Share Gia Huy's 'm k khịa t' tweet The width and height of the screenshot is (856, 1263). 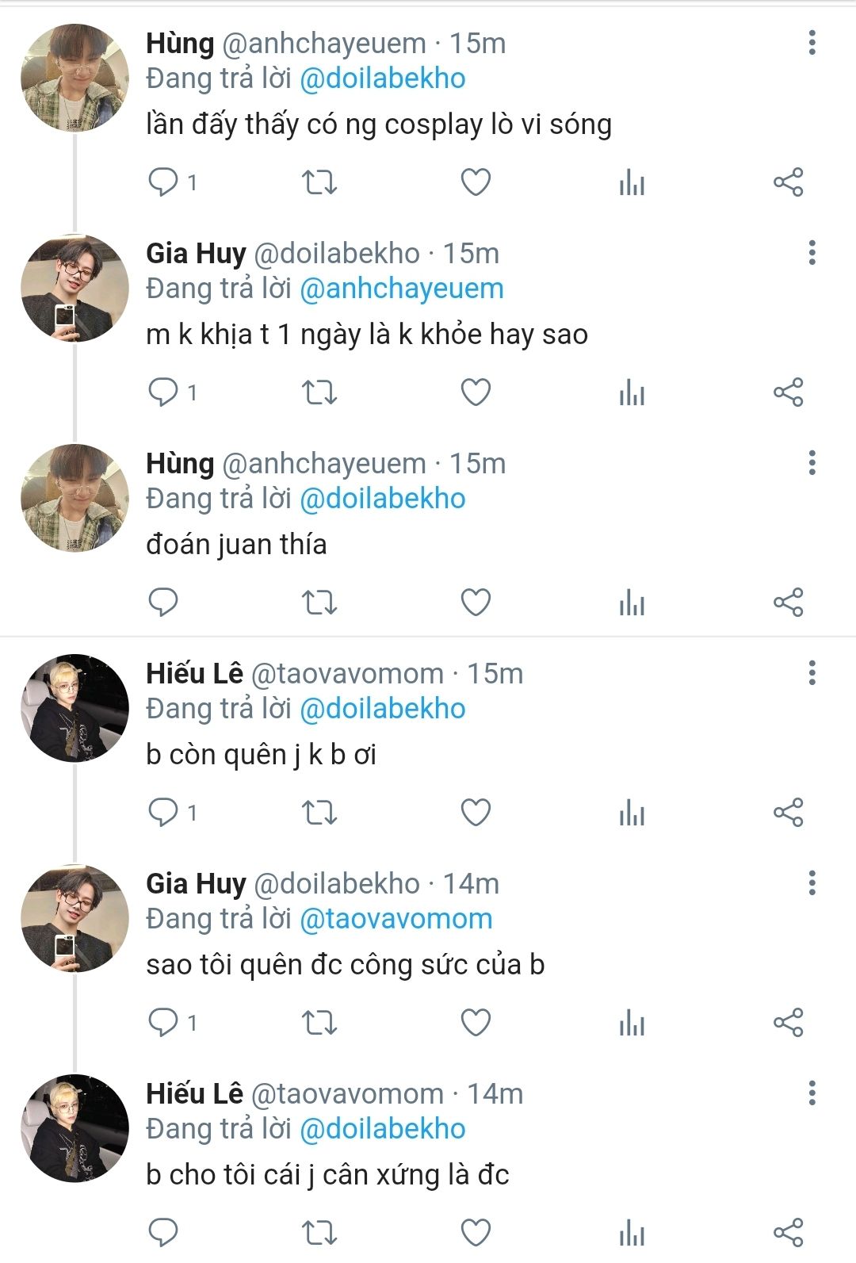(x=788, y=392)
